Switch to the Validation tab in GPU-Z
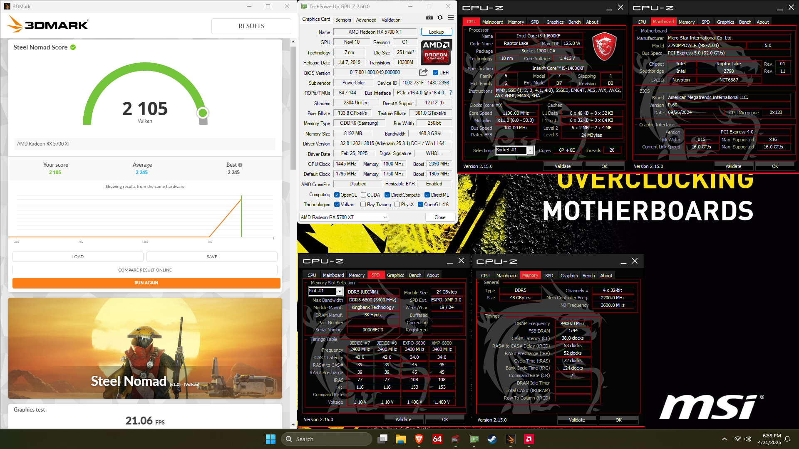799x449 pixels. click(x=391, y=20)
